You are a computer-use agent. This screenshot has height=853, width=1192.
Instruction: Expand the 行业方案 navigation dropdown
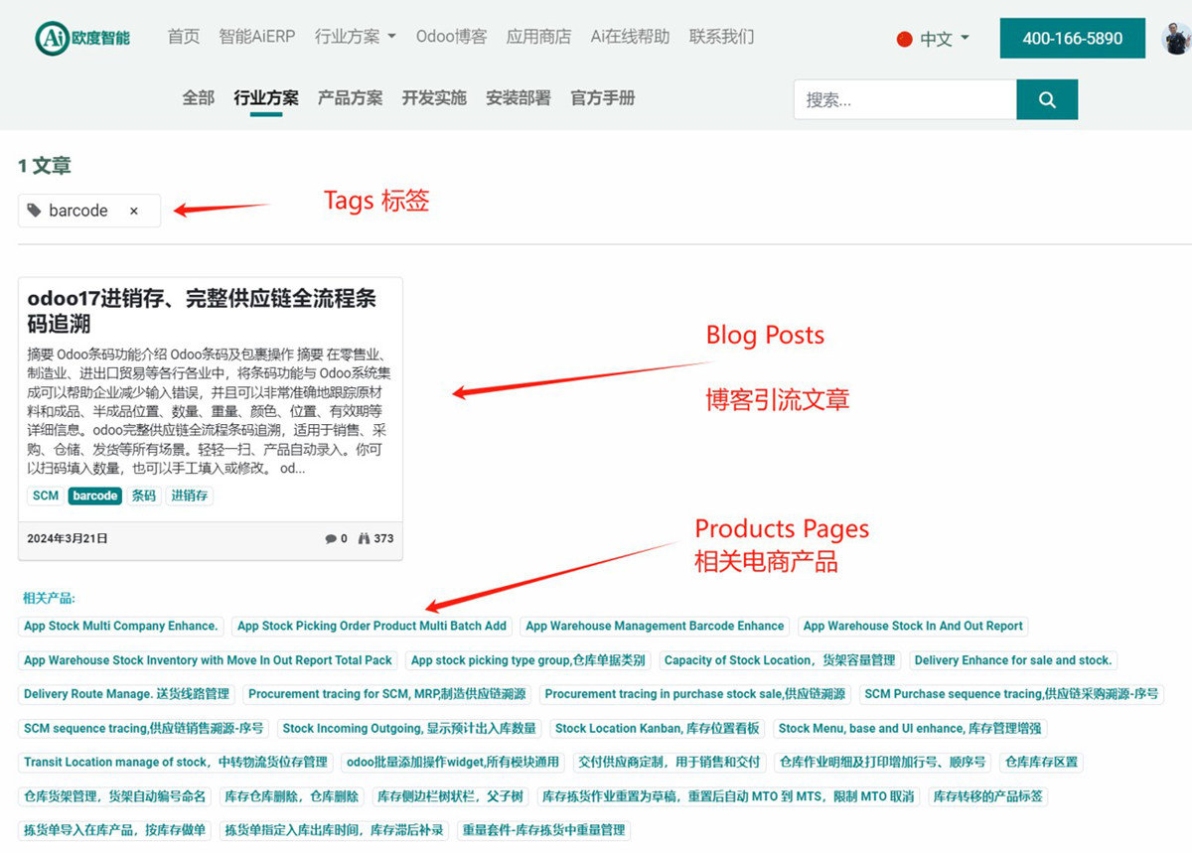[356, 37]
